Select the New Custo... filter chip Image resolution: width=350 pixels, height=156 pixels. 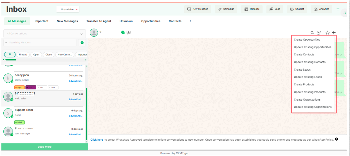[x=65, y=55]
